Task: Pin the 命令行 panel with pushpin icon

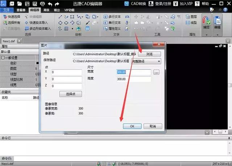Action: coord(229,138)
